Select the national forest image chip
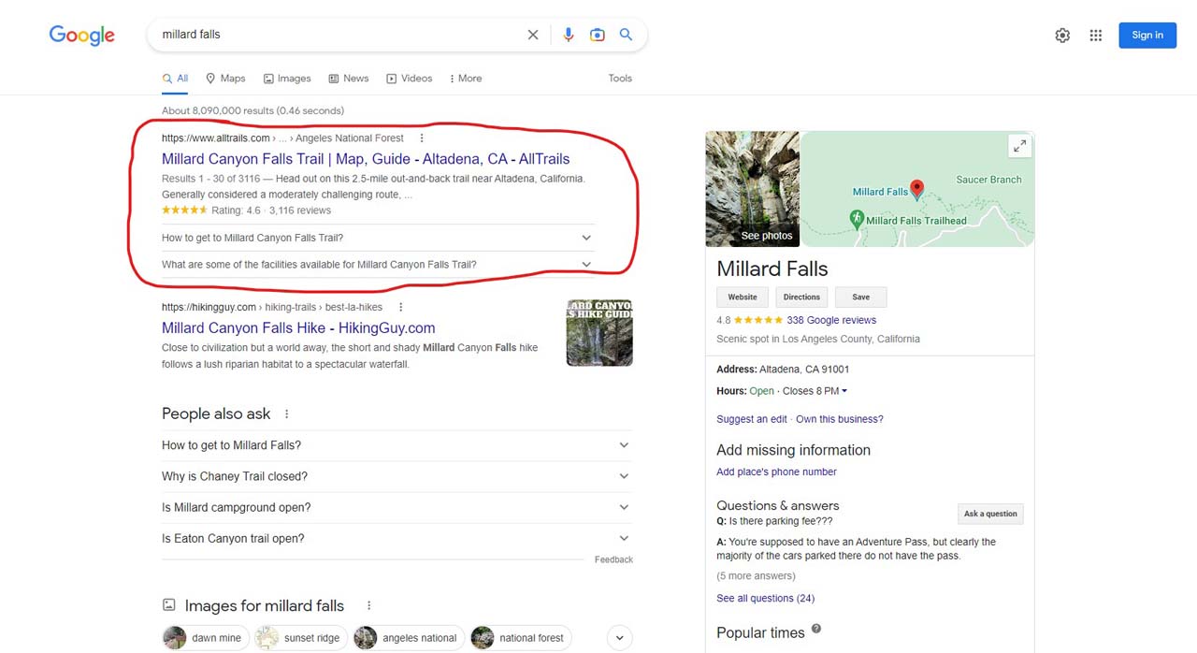1197x653 pixels. click(x=521, y=638)
